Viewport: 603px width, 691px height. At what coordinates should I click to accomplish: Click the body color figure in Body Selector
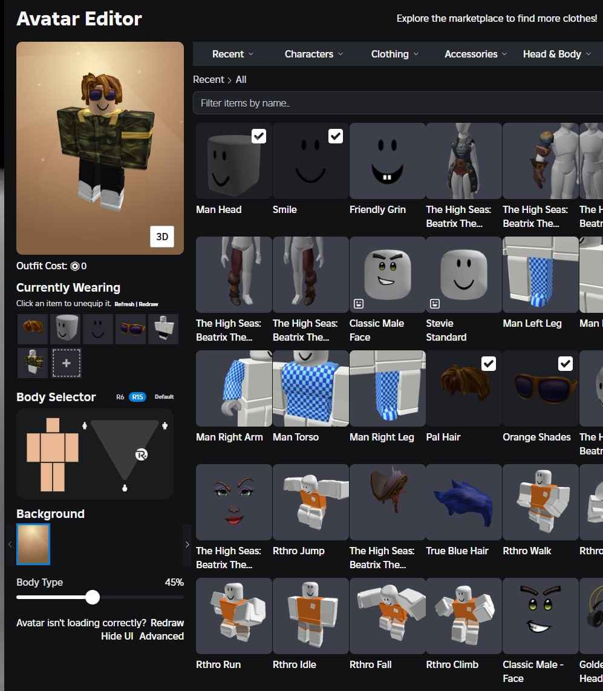pos(53,454)
